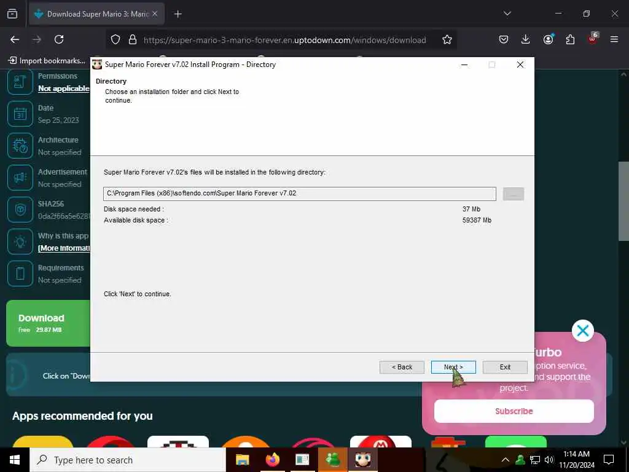Click the Date calendar icon

(20, 114)
